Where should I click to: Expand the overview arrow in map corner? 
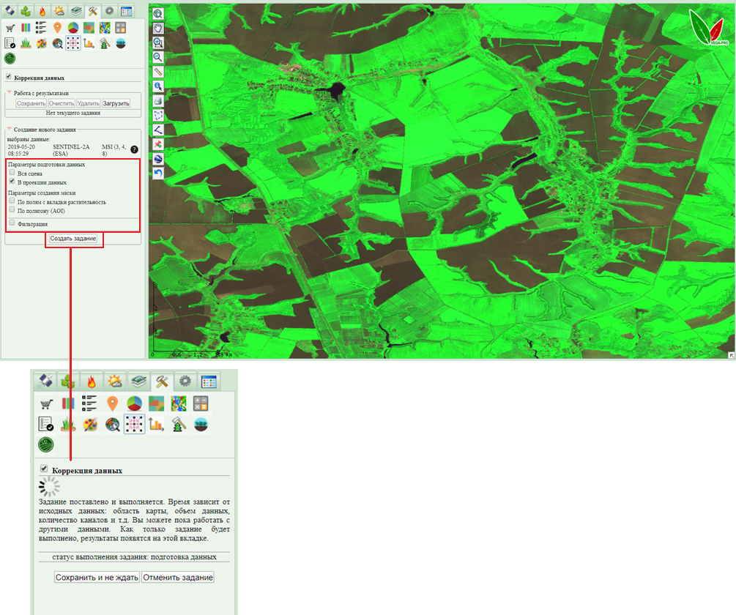click(x=730, y=354)
